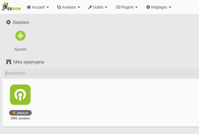
Task: Expand the Analyse dropdown arrow
Action: [x=79, y=7]
